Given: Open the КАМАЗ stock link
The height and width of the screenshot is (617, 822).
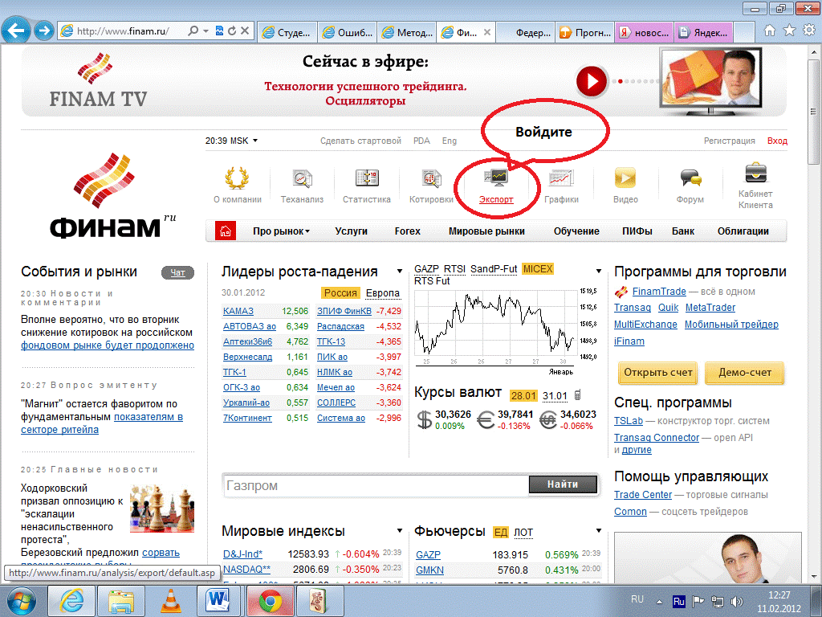Looking at the screenshot, I should 238,311.
